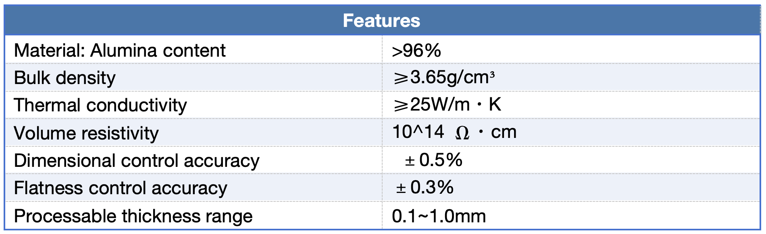Click the ≥25W/m·K value

[447, 105]
